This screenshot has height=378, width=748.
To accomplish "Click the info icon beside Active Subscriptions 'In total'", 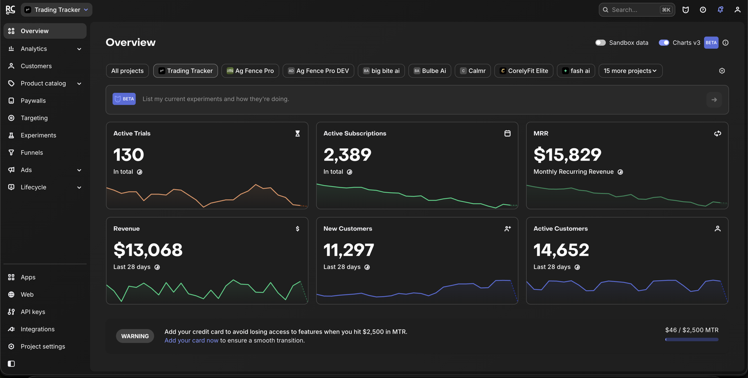I will (x=349, y=172).
